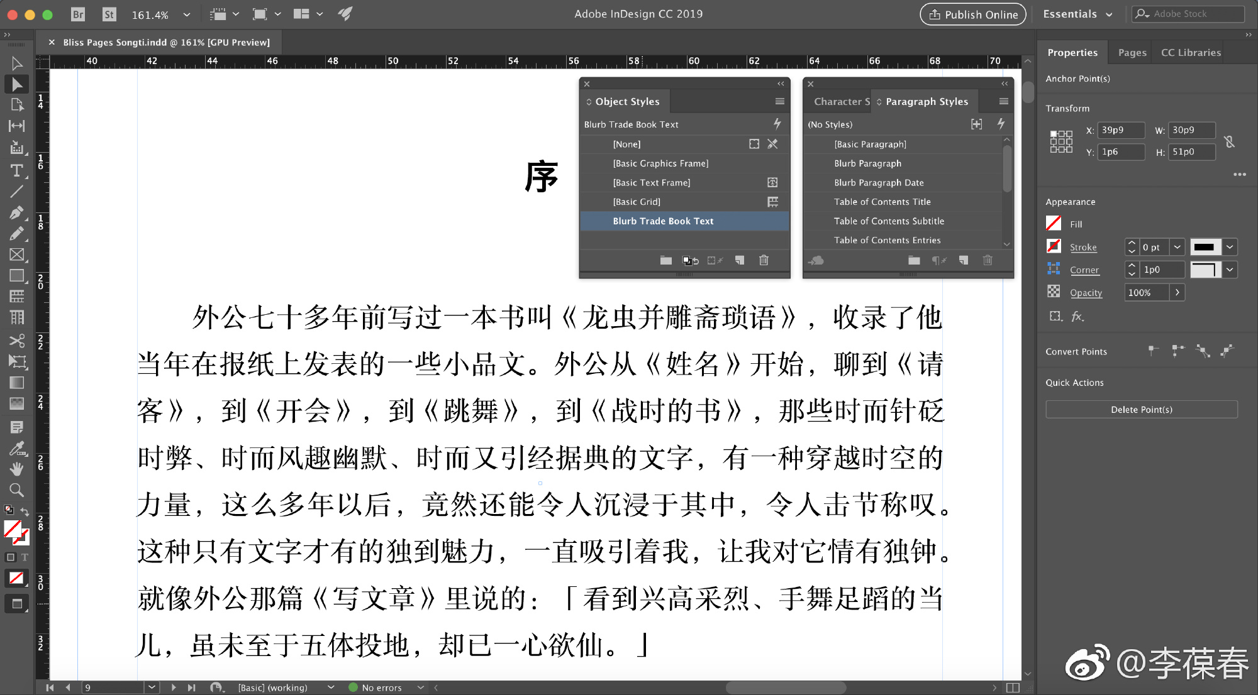Select the Type tool

pyautogui.click(x=17, y=170)
